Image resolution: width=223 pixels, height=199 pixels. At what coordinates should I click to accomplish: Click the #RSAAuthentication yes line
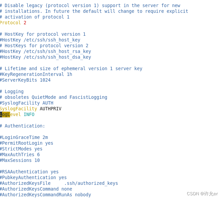point(29,172)
